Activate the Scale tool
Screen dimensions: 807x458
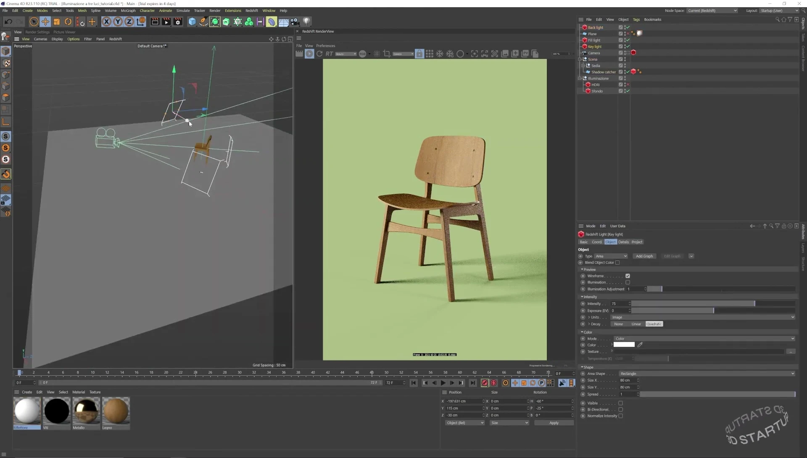(x=56, y=21)
